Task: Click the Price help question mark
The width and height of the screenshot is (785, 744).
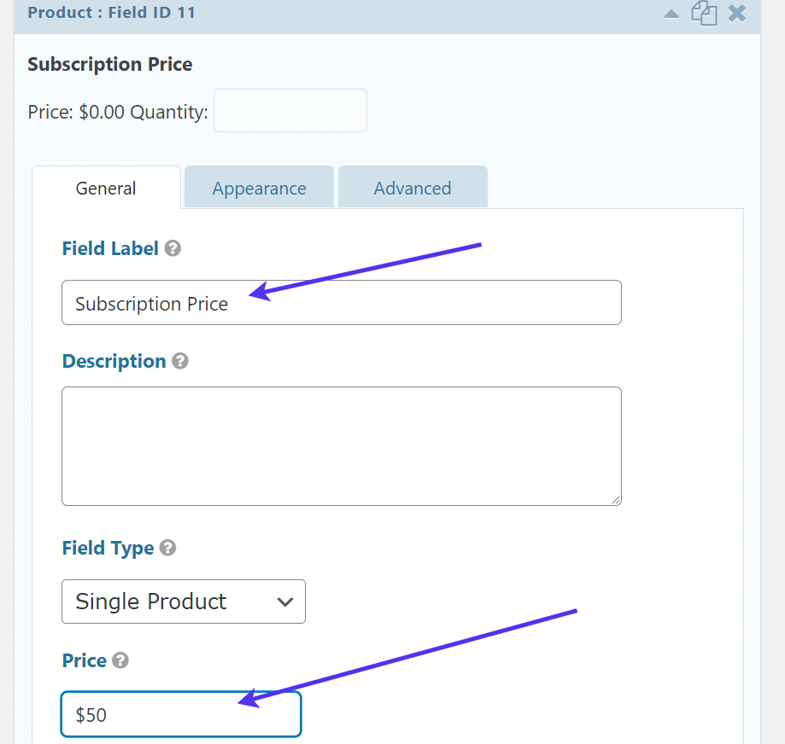Action: 120,660
